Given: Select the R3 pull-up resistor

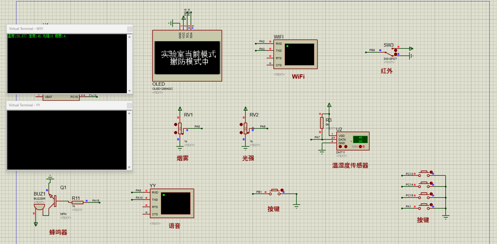Looking at the screenshot, I should click(322, 123).
